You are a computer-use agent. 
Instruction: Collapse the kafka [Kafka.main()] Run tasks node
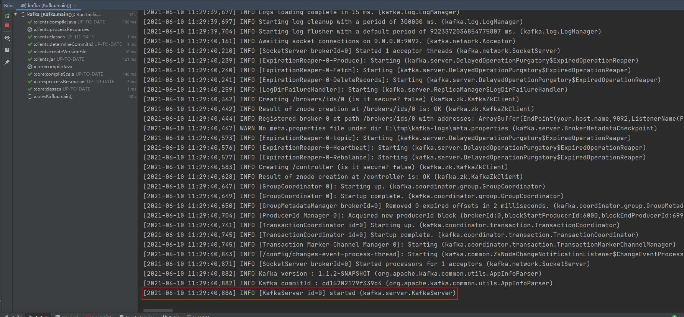[x=16, y=14]
